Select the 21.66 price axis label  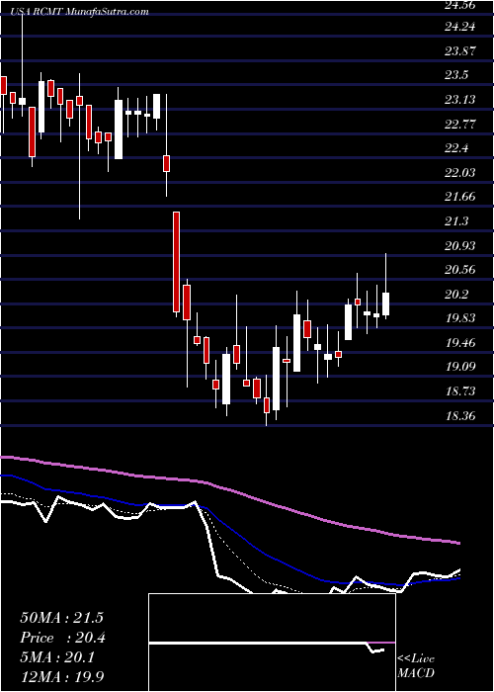pyautogui.click(x=460, y=197)
